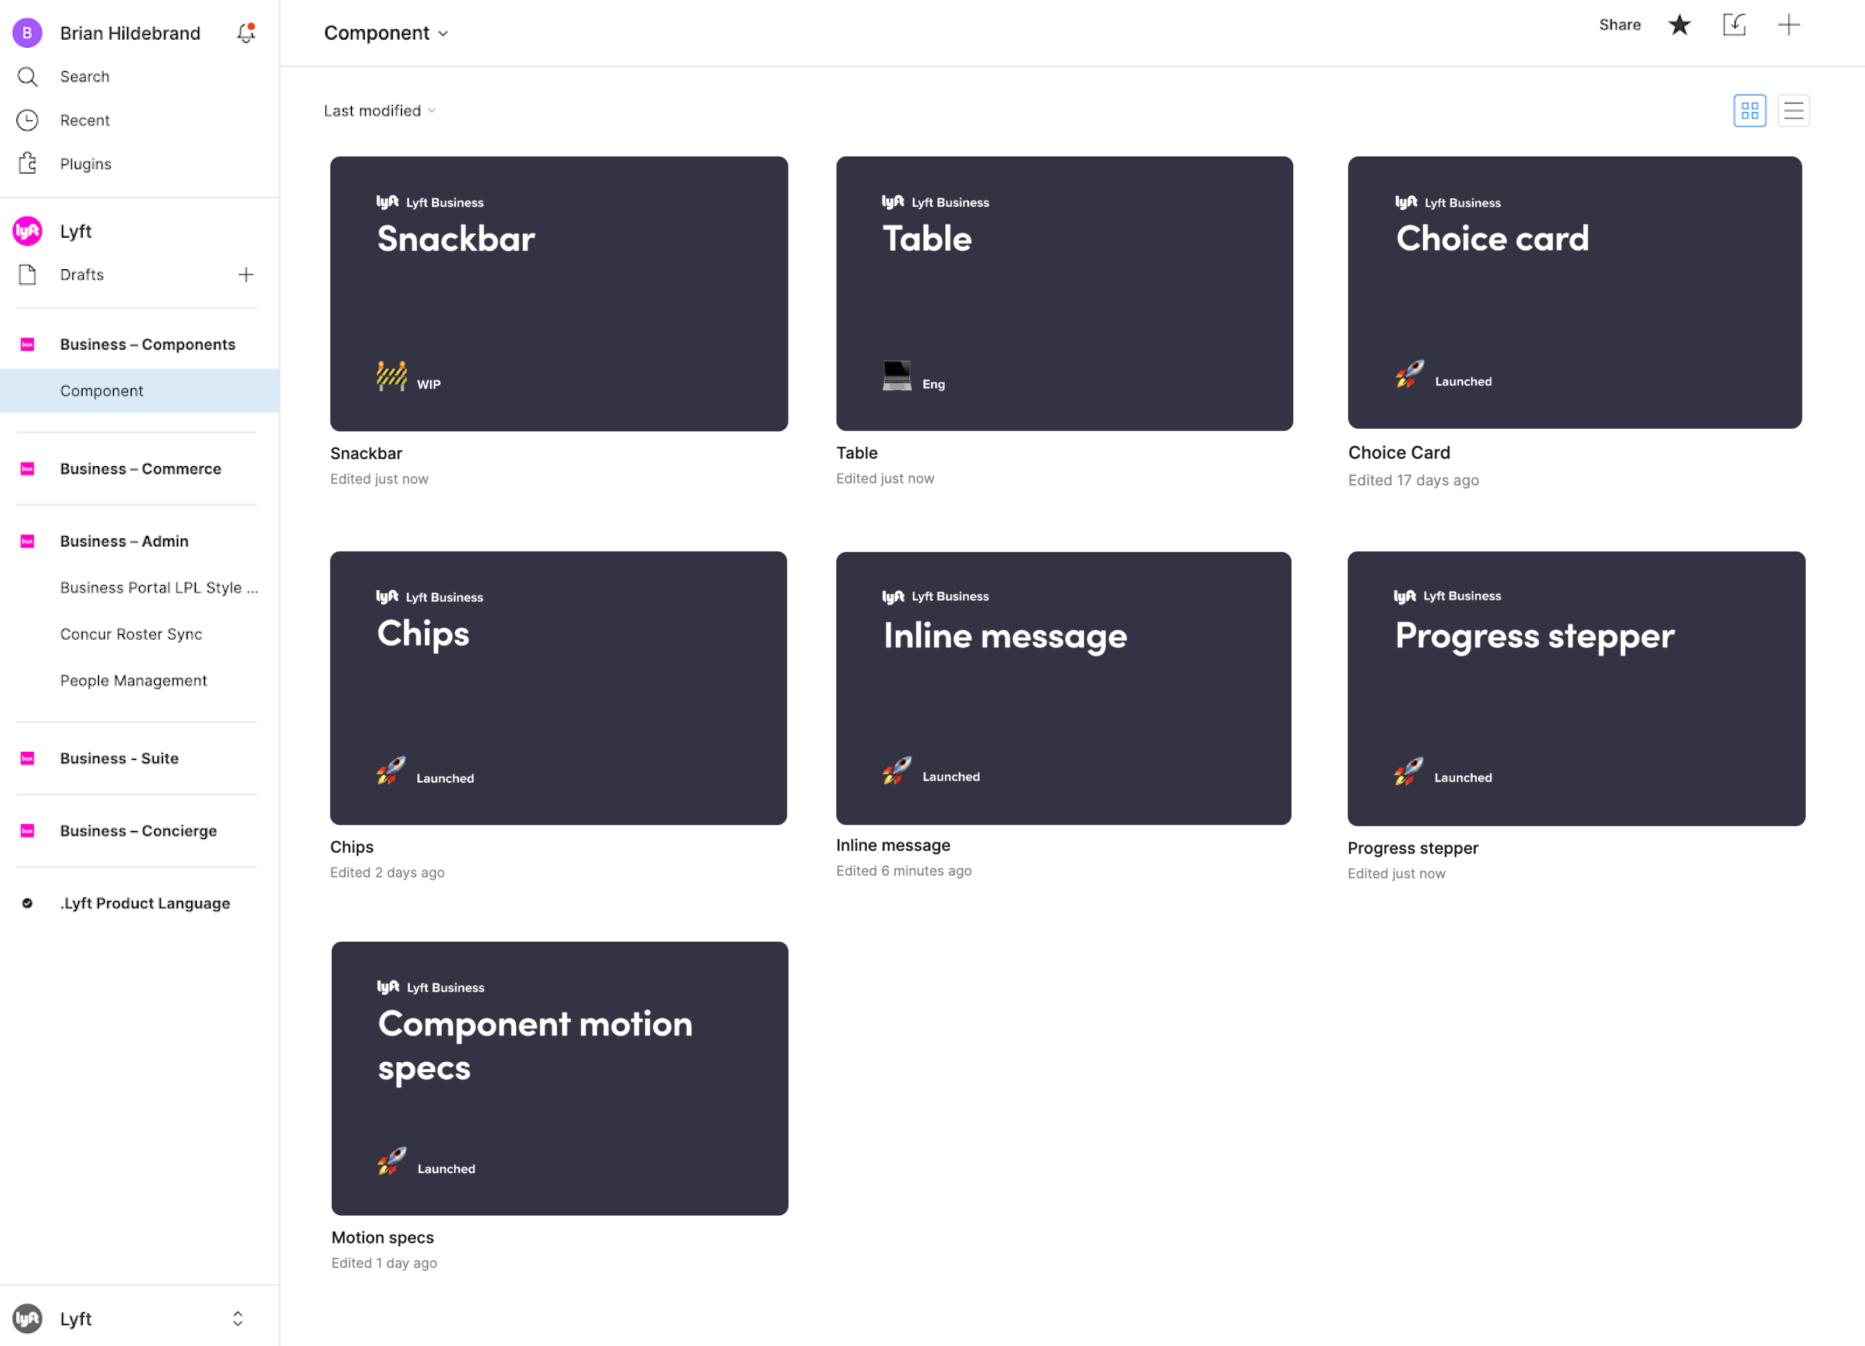Open Business – Concierge project
This screenshot has height=1346, width=1865.
click(138, 830)
